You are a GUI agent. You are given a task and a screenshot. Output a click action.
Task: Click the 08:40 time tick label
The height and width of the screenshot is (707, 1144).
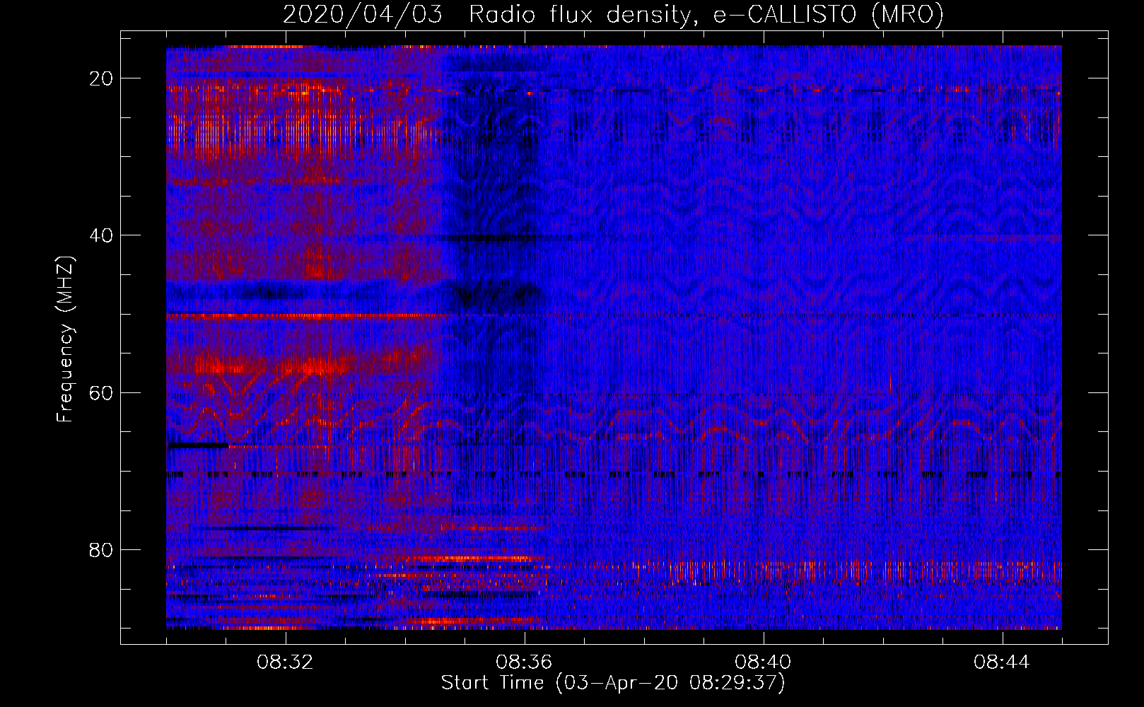tap(764, 662)
